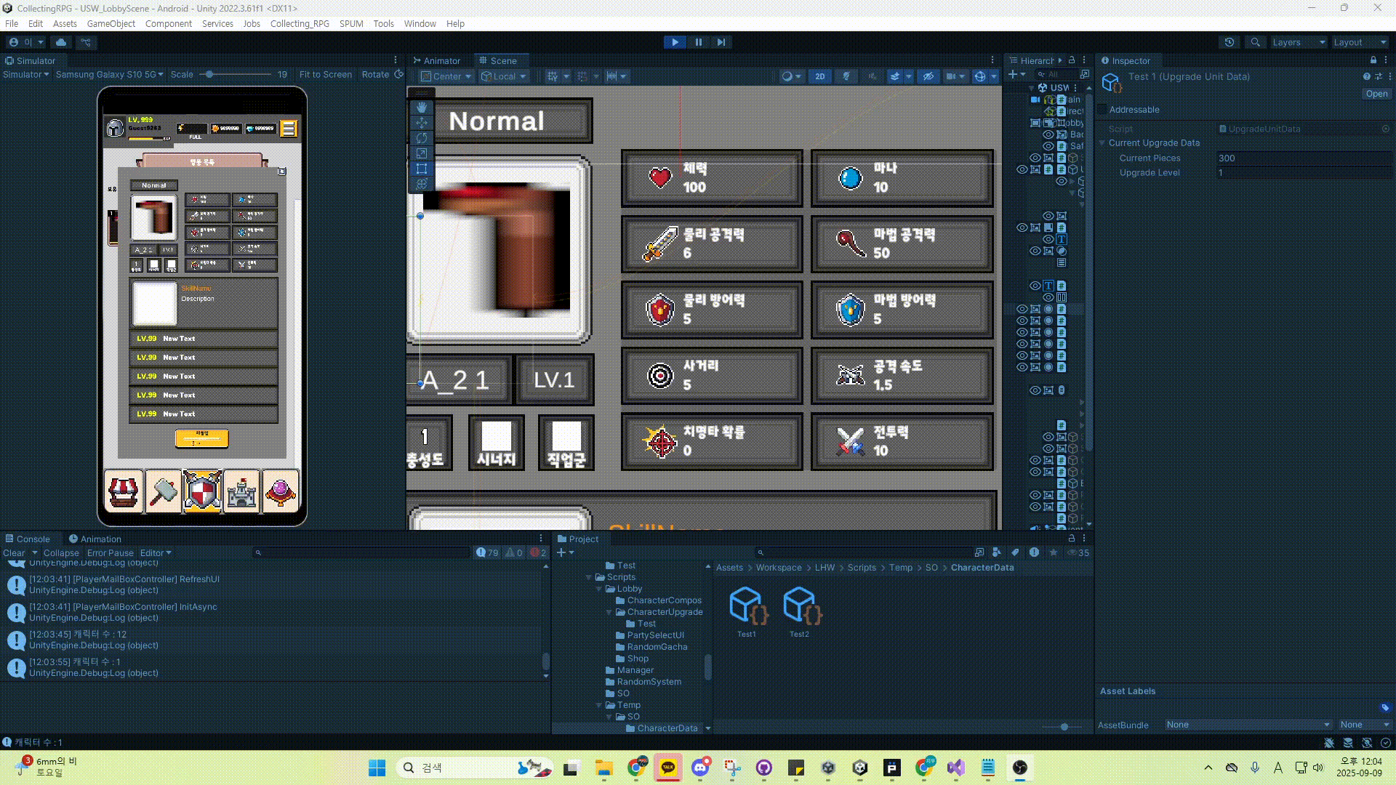Click the Step frame button
This screenshot has width=1396, height=785.
(x=721, y=42)
